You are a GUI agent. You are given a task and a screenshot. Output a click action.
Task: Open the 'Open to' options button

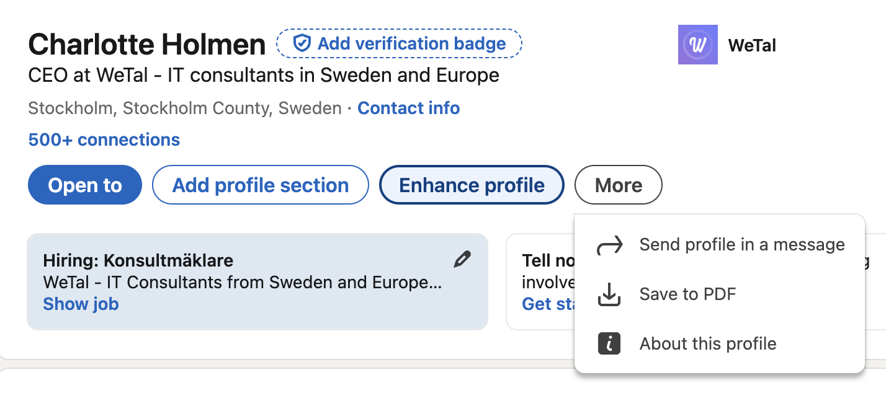pyautogui.click(x=85, y=185)
